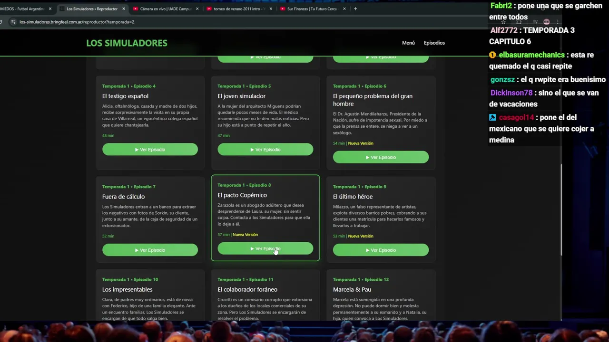This screenshot has height=342, width=609.
Task: Click the 52 min duration text
Action: click(108, 236)
